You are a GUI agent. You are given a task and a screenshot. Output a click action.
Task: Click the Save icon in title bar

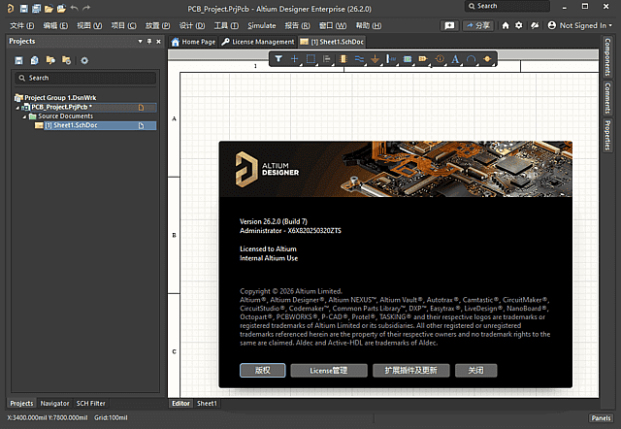pos(23,9)
